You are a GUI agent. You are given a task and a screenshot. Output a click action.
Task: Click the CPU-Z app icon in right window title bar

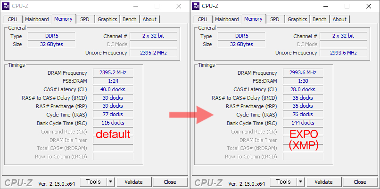click(x=196, y=6)
